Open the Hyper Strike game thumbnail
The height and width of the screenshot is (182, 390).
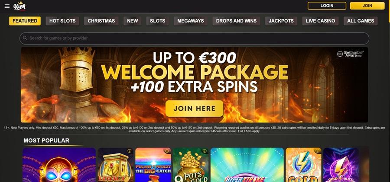(x=247, y=165)
